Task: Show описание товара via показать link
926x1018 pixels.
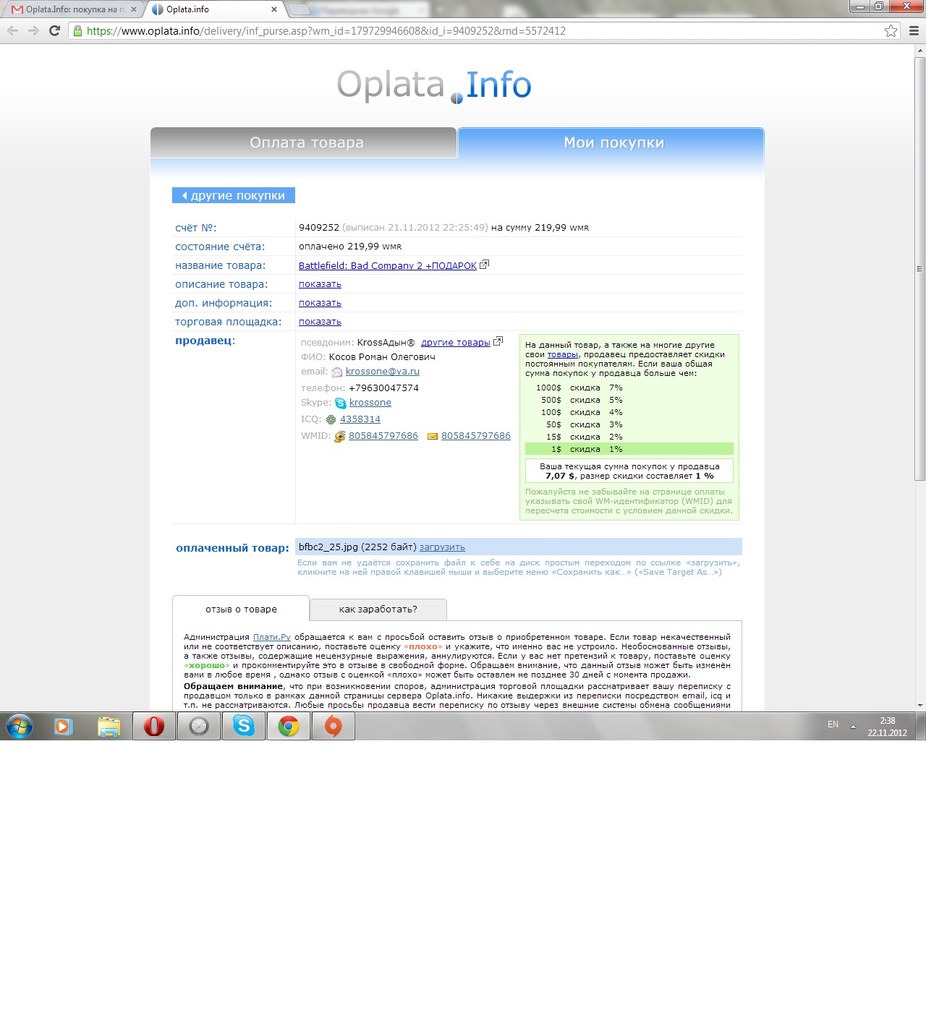Action: tap(320, 284)
